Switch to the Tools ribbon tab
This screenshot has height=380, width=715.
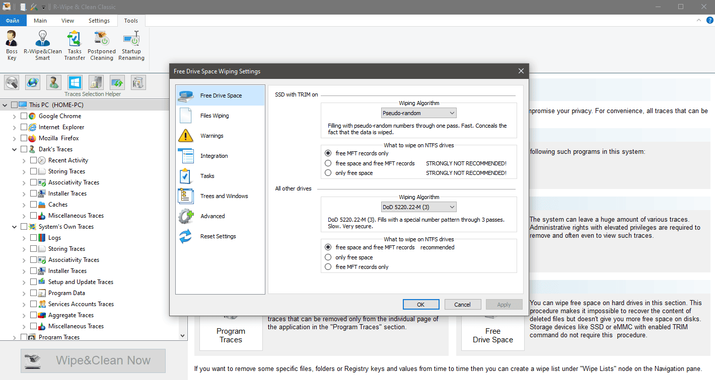click(x=131, y=21)
